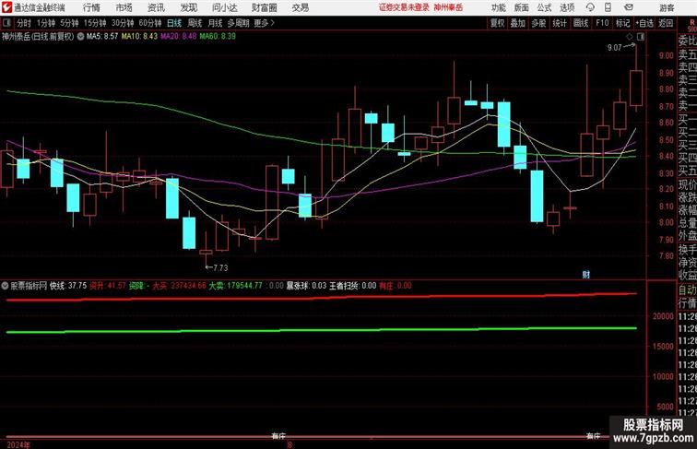697x449 pixels.
Task: Open the 功能 menu
Action: coord(499,7)
